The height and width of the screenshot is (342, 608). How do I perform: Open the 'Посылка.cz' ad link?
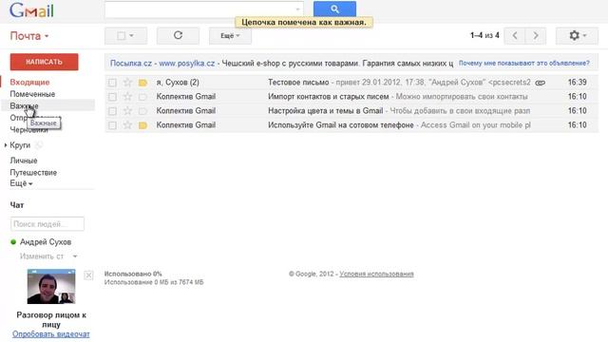131,64
